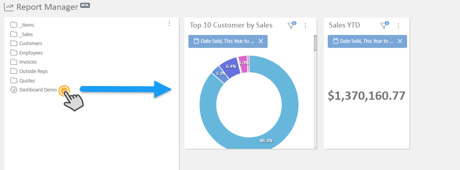Open the Employees folder
Screen dimensions: 460x170
31,53
